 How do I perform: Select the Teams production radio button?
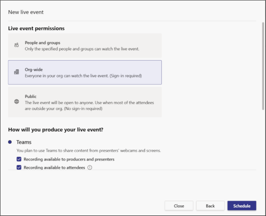10,142
